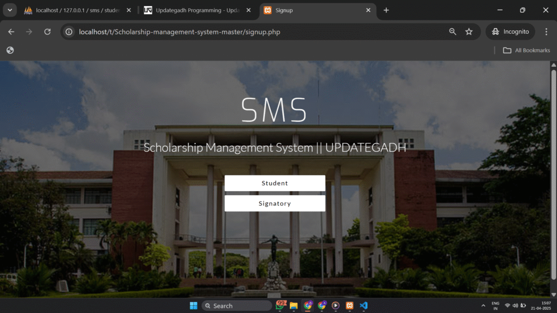
Task: Open WhatsApp from the taskbar
Action: (x=281, y=305)
